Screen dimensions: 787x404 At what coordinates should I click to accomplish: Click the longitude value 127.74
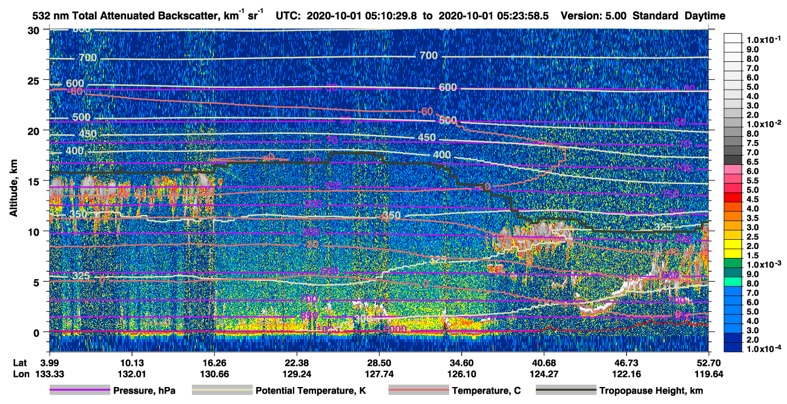379,373
